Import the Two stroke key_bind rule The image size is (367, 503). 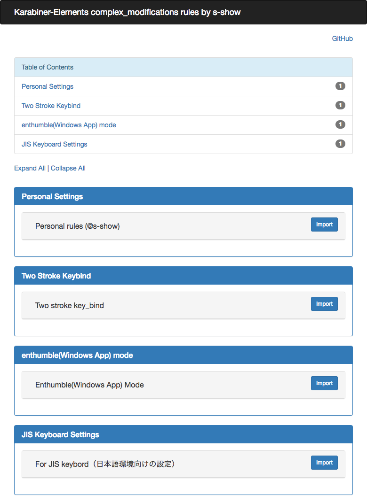pos(324,304)
